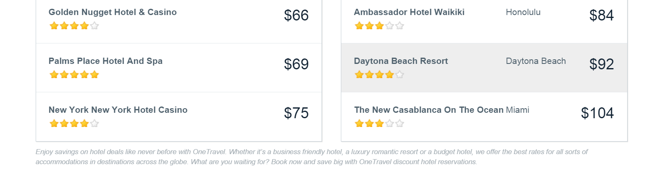
Task: Select the $92 price for Daytona Beach Resort
Action: click(x=602, y=64)
